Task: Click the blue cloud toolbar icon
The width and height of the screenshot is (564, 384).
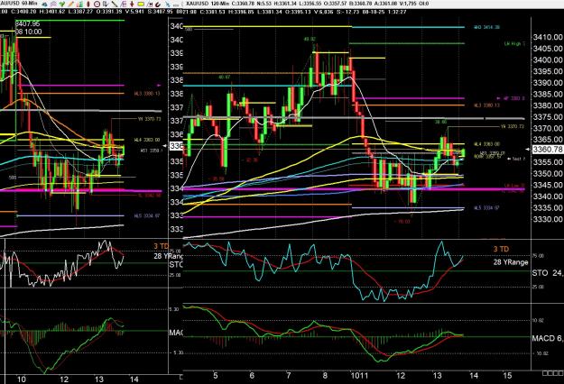Action: pyautogui.click(x=44, y=5)
